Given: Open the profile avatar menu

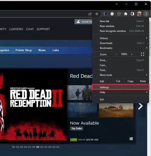Looking at the screenshot, I should coord(139,14).
